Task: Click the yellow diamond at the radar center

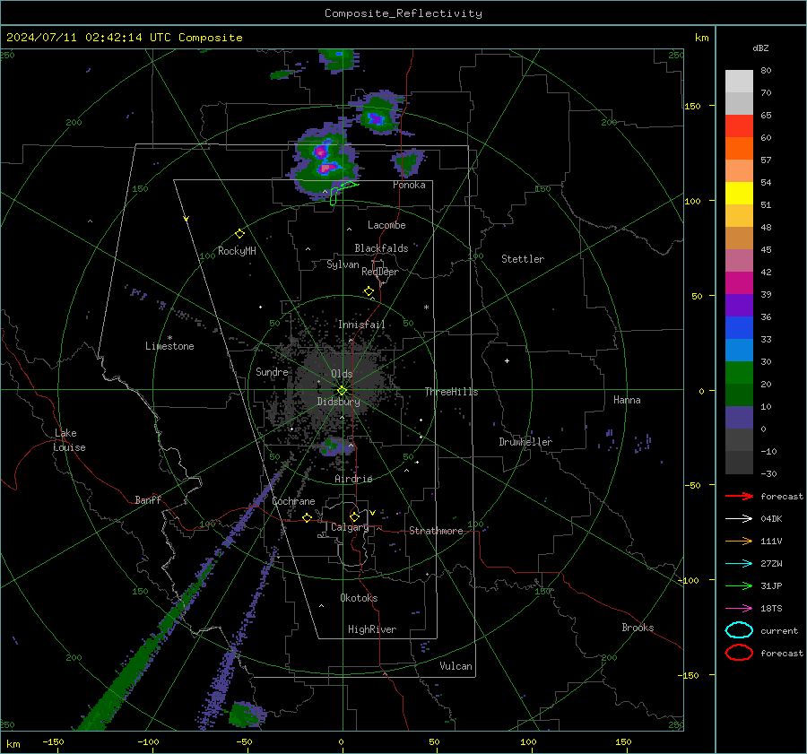Action: tap(342, 390)
